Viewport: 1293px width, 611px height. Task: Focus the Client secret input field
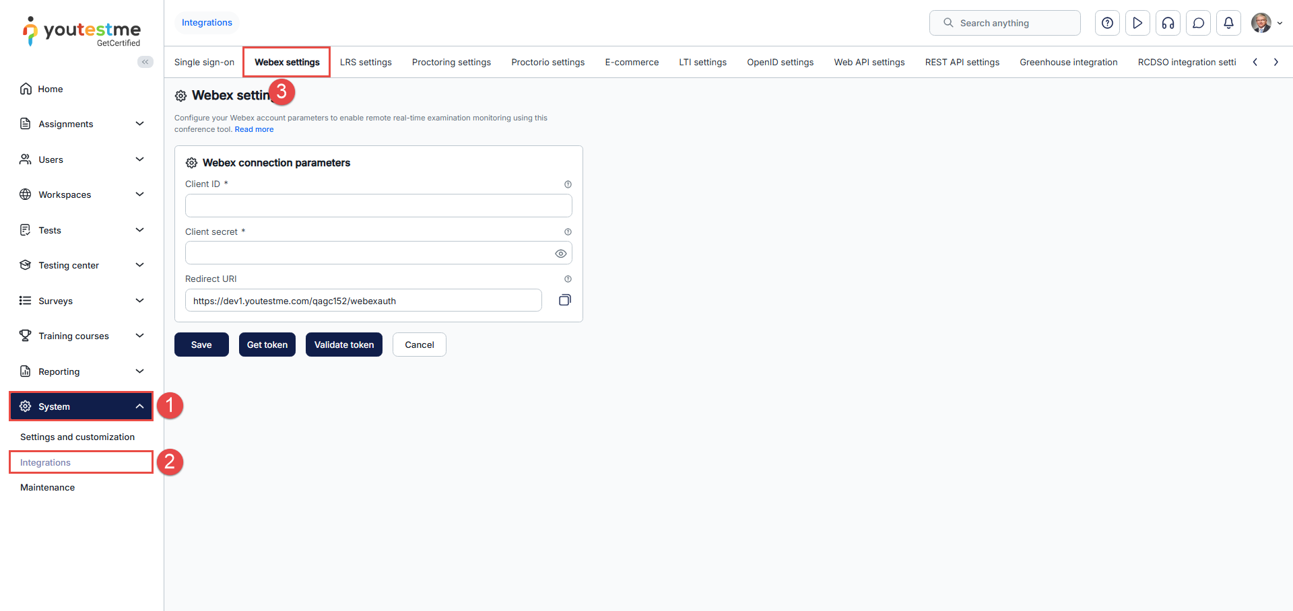pos(378,253)
